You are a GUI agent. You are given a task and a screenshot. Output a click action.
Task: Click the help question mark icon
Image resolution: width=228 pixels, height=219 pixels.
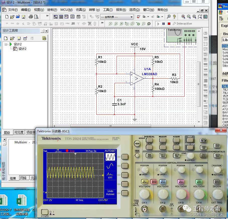[x=174, y=17]
